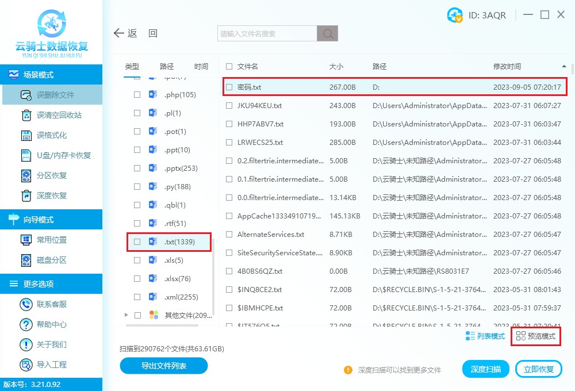Tick the .pptx(253) checkbox
The image size is (575, 391).
tap(137, 168)
